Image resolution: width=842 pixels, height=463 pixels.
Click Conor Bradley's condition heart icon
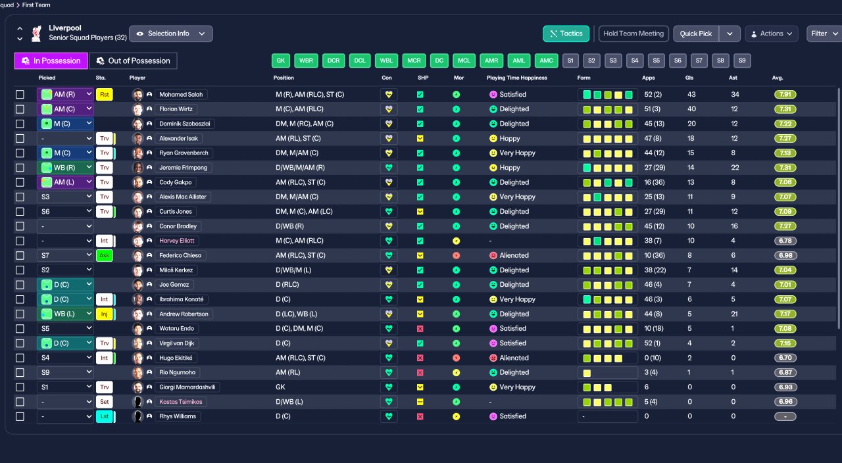click(x=389, y=226)
